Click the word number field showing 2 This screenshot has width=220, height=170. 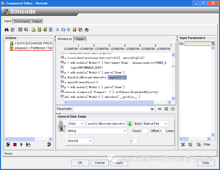[134, 141]
